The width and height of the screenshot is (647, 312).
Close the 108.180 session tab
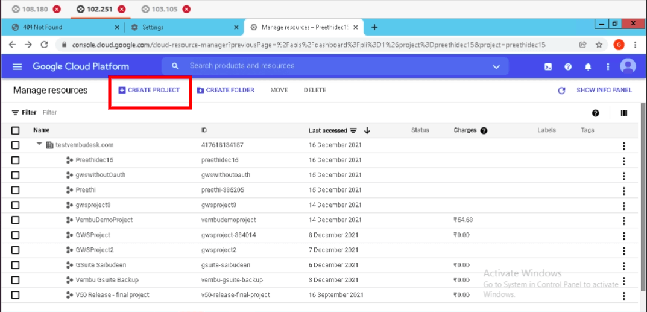click(x=57, y=9)
